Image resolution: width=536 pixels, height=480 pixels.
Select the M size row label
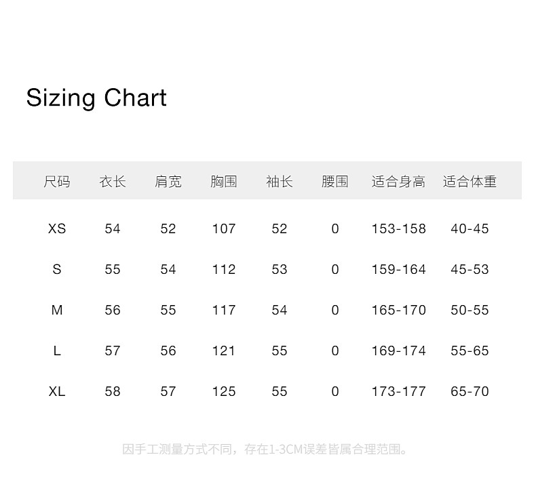pos(57,310)
